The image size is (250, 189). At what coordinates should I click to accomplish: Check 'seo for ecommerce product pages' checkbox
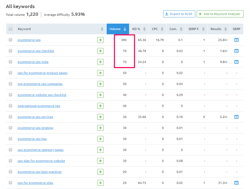pyautogui.click(x=10, y=73)
